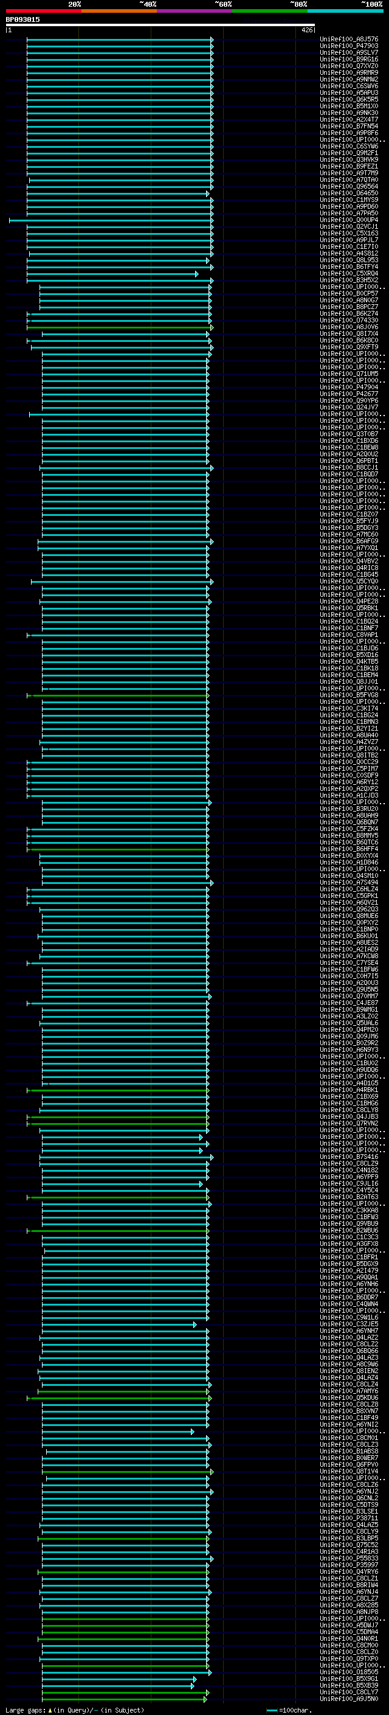Select hit UniRef100_Q00UP4
Viewport: 389px width, 1715px height.
pos(349,220)
